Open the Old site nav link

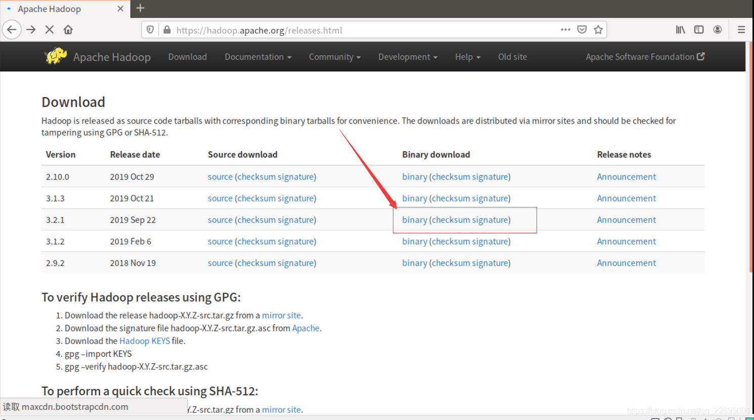512,57
